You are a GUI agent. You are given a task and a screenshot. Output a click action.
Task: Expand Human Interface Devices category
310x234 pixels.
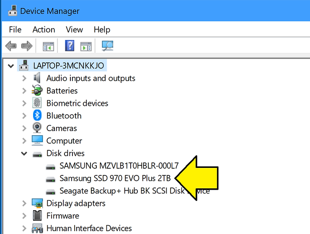24,228
